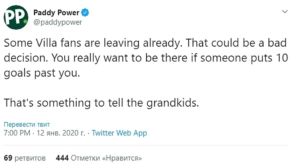Screen dimensions: 293x167
Task: View the 444 Отметки «Нравится» list
Action: point(99,158)
